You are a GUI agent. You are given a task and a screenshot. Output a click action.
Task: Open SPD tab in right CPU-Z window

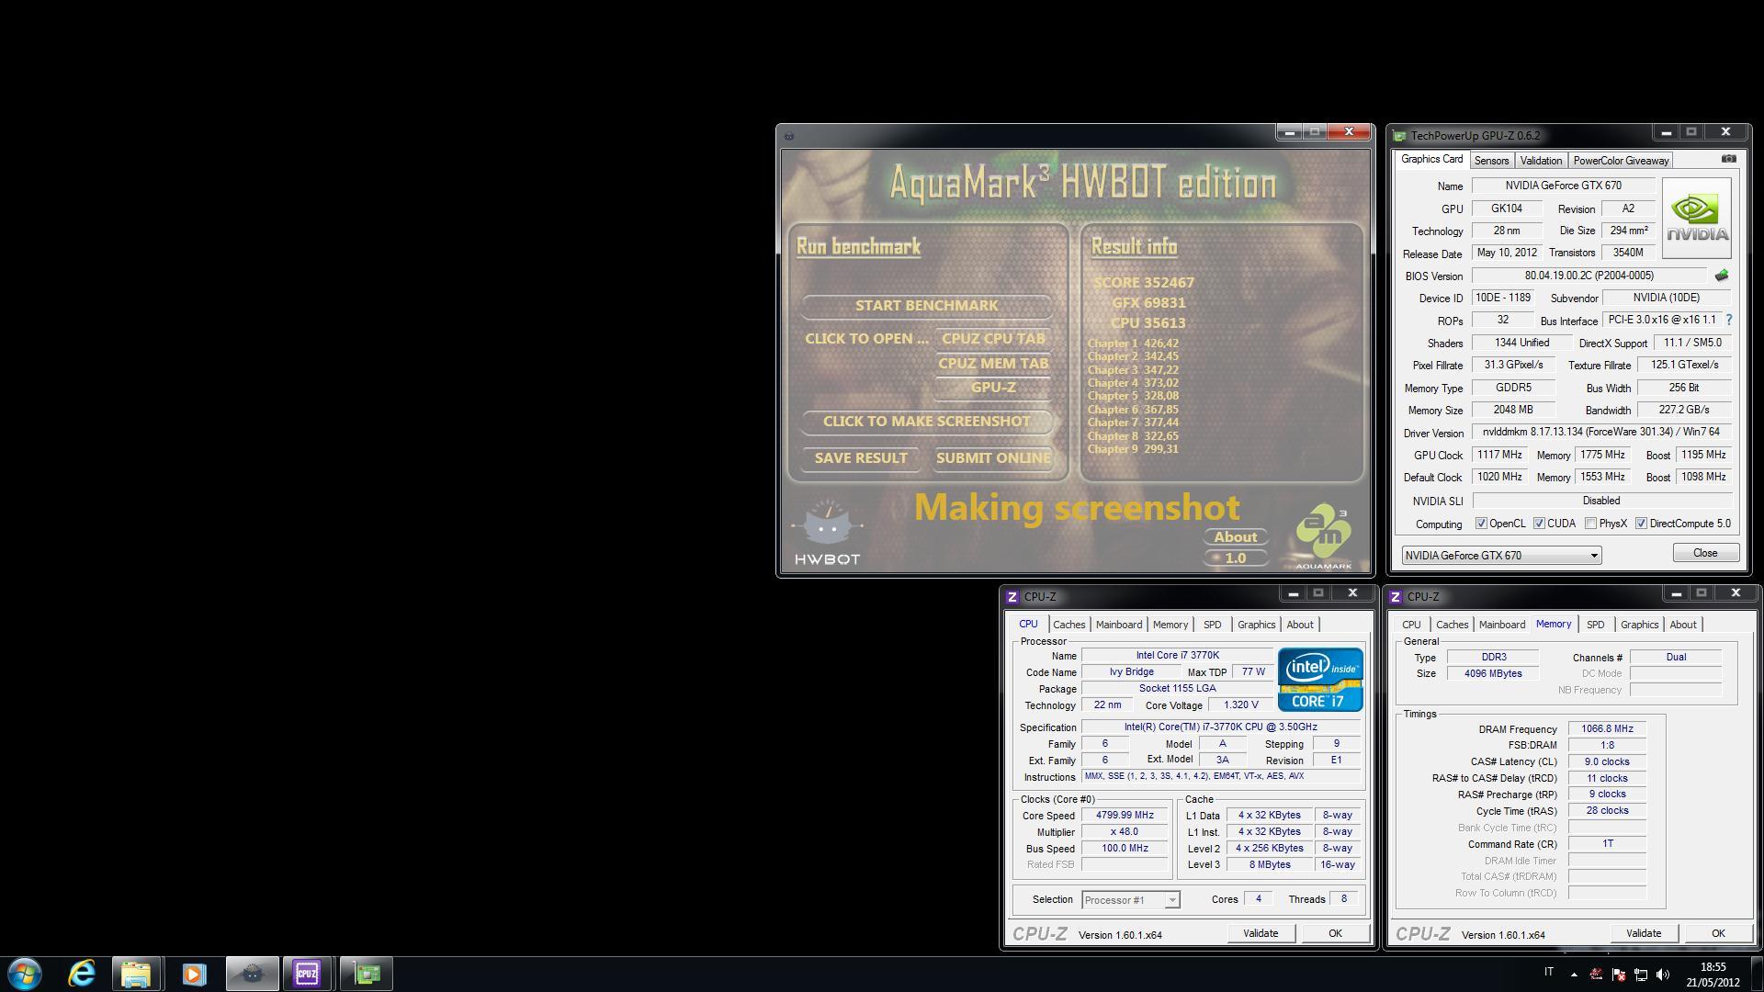[x=1595, y=625]
